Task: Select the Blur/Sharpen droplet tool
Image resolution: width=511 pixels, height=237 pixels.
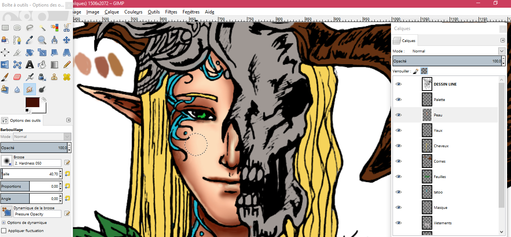Action: tap(17, 89)
